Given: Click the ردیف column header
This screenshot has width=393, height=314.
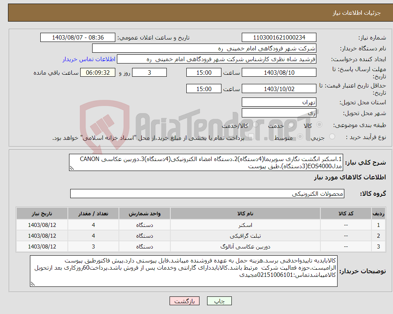Looking at the screenshot, I should click(378, 214).
